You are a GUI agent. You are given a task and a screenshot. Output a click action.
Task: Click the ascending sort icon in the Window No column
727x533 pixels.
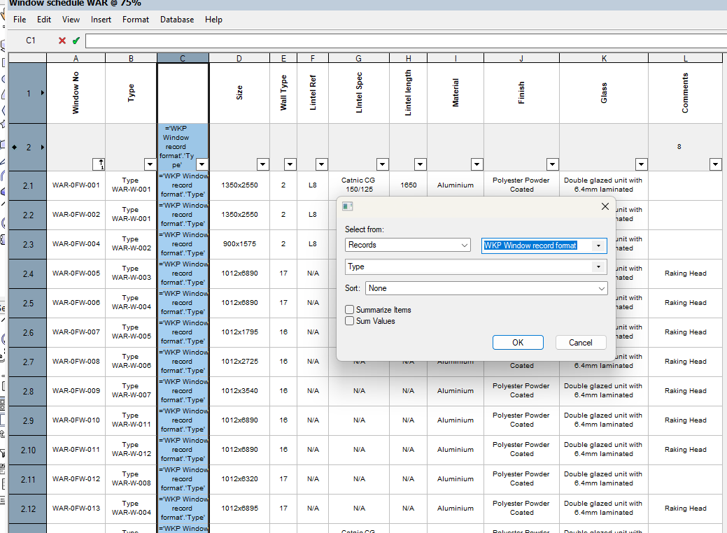(x=99, y=164)
